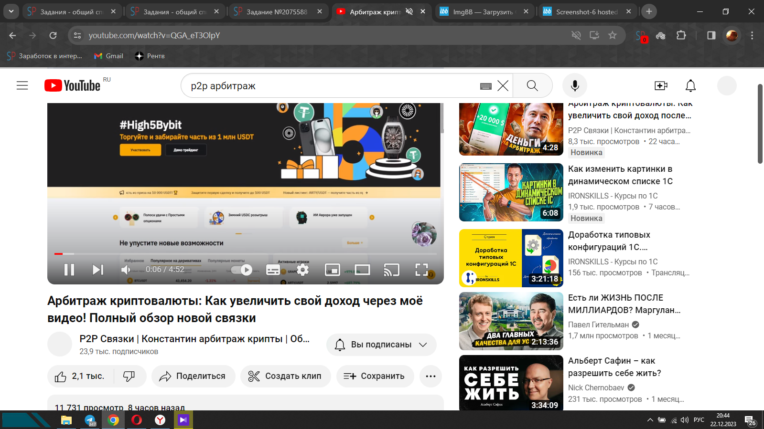Viewport: 764px width, 429px height.
Task: Switch to the miniplayer
Action: (x=333, y=270)
